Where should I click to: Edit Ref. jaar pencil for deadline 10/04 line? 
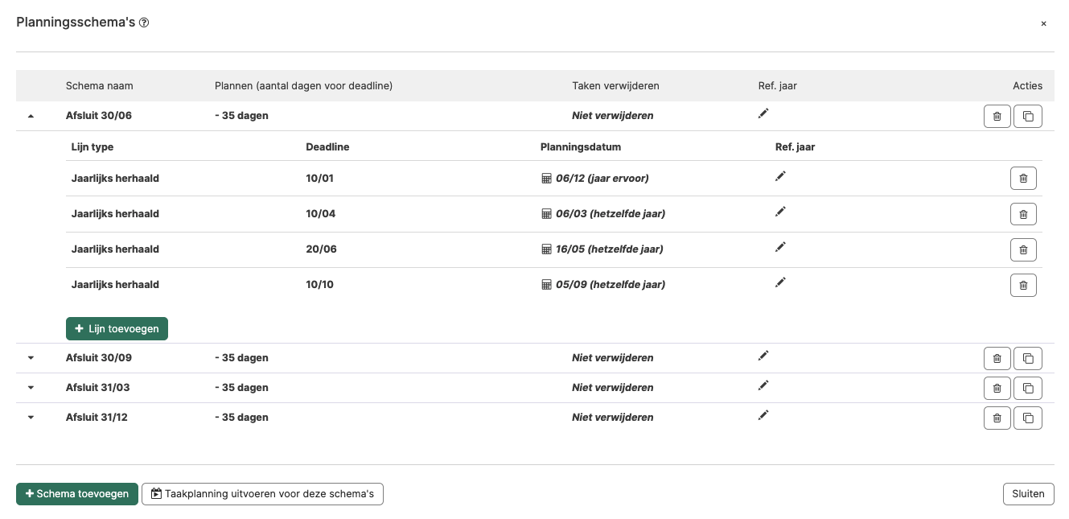pyautogui.click(x=779, y=212)
